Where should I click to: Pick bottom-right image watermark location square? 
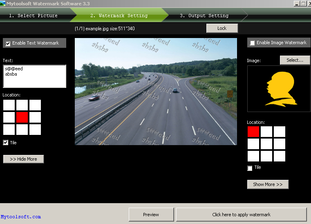point(280,156)
